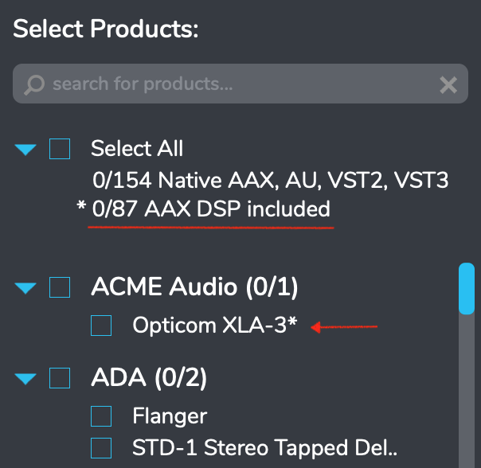This screenshot has width=481, height=468.
Task: Click the ACME Audio (0/1) heading
Action: coord(194,287)
